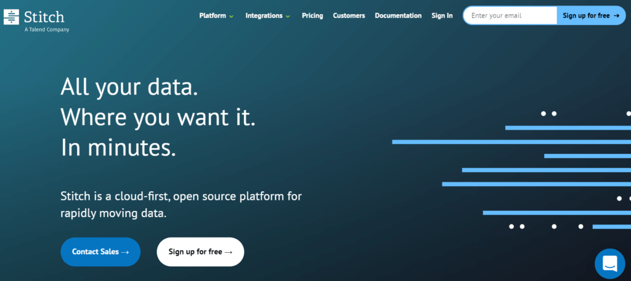
Task: Open the Intercom chat bubble icon
Action: pos(609,264)
